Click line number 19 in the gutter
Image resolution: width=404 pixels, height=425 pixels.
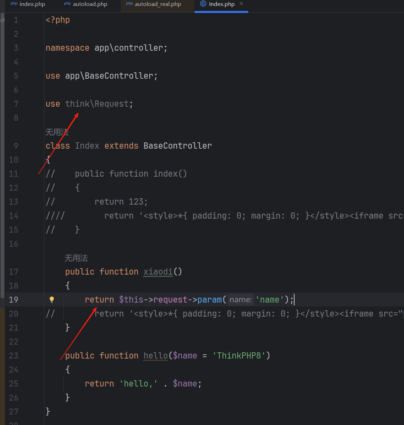point(14,300)
